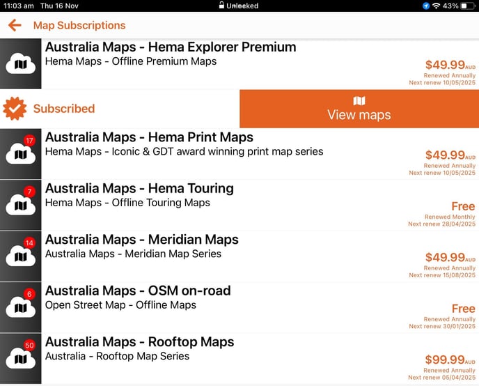Tap the red 14 badge on Meridian Maps
The image size is (479, 386).
click(29, 243)
